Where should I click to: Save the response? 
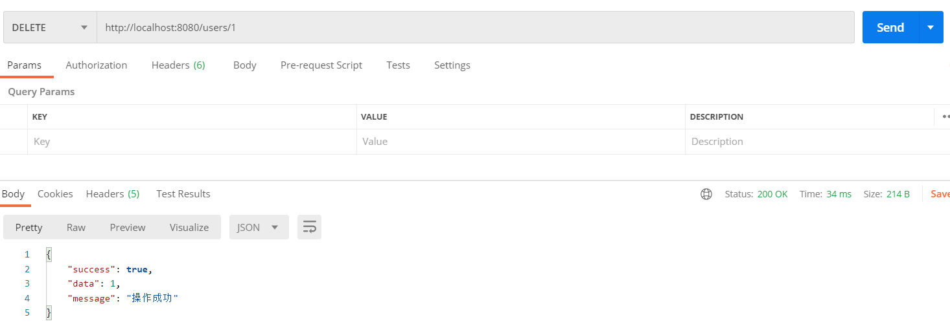coord(940,194)
